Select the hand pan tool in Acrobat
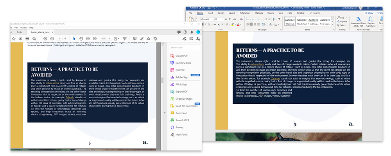 pos(81,39)
